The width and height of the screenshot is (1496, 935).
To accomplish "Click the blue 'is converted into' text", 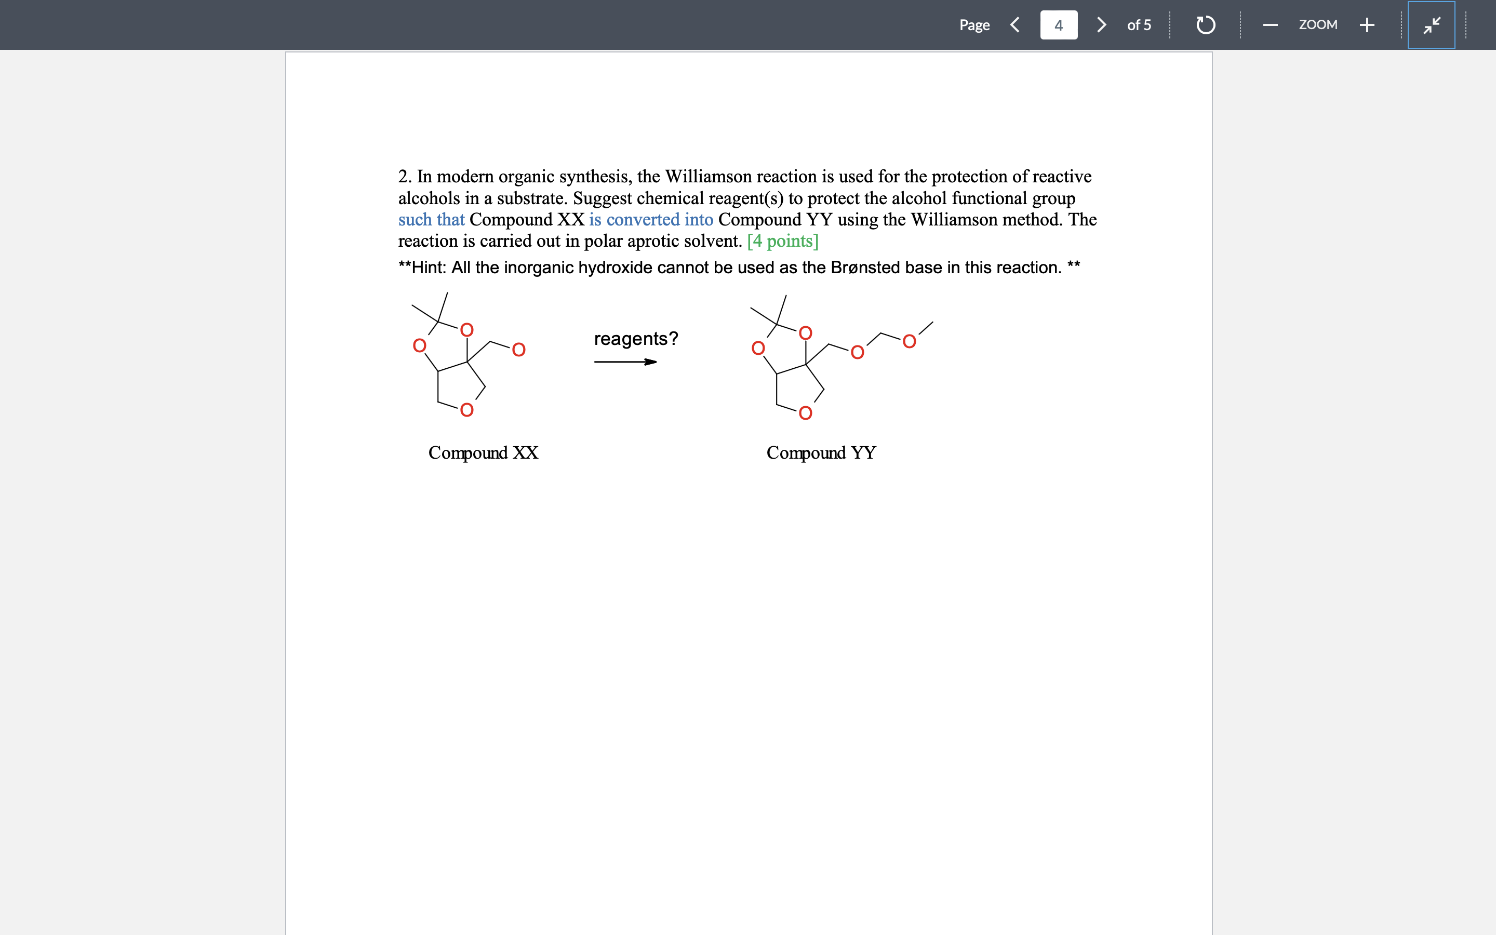I will 650,220.
